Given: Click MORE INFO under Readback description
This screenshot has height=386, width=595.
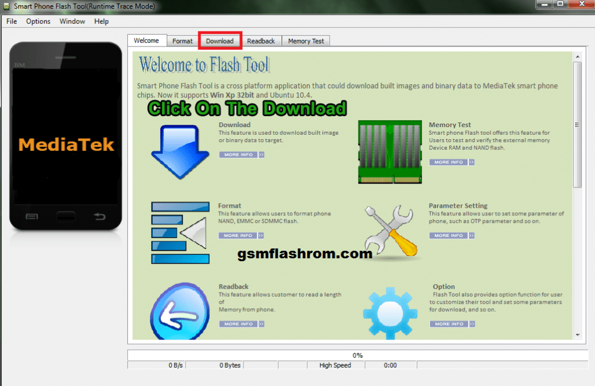Looking at the screenshot, I should (x=242, y=324).
